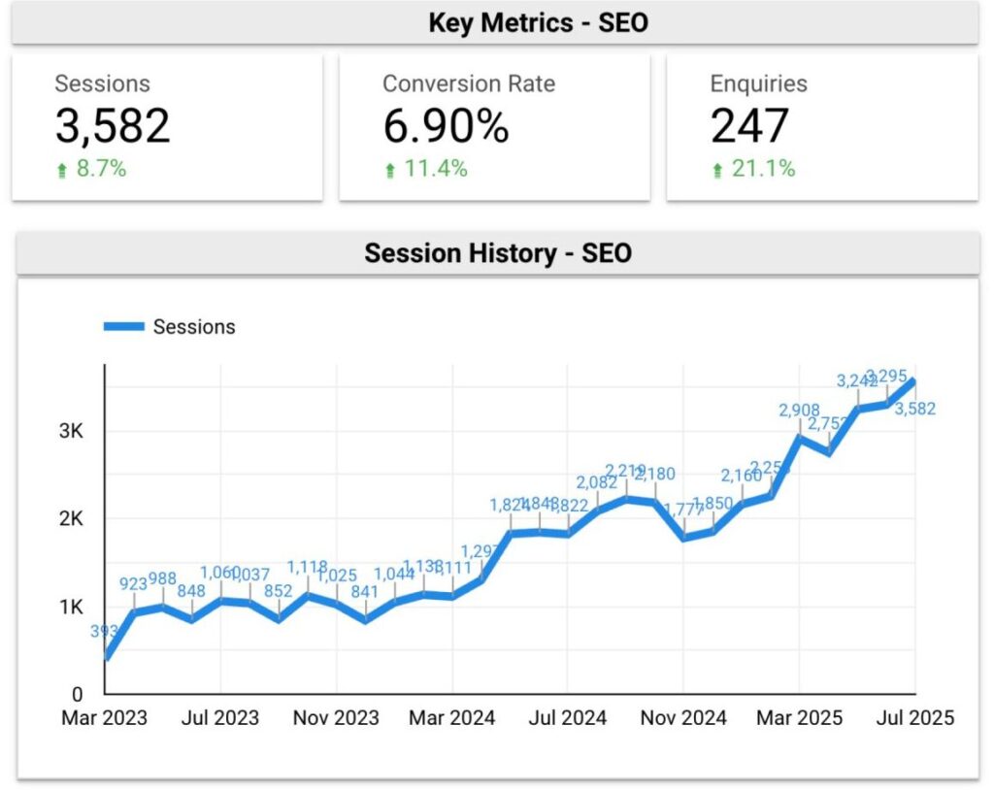Click the green up arrow under Sessions
Viewport: 994px width, 790px height.
(62, 170)
